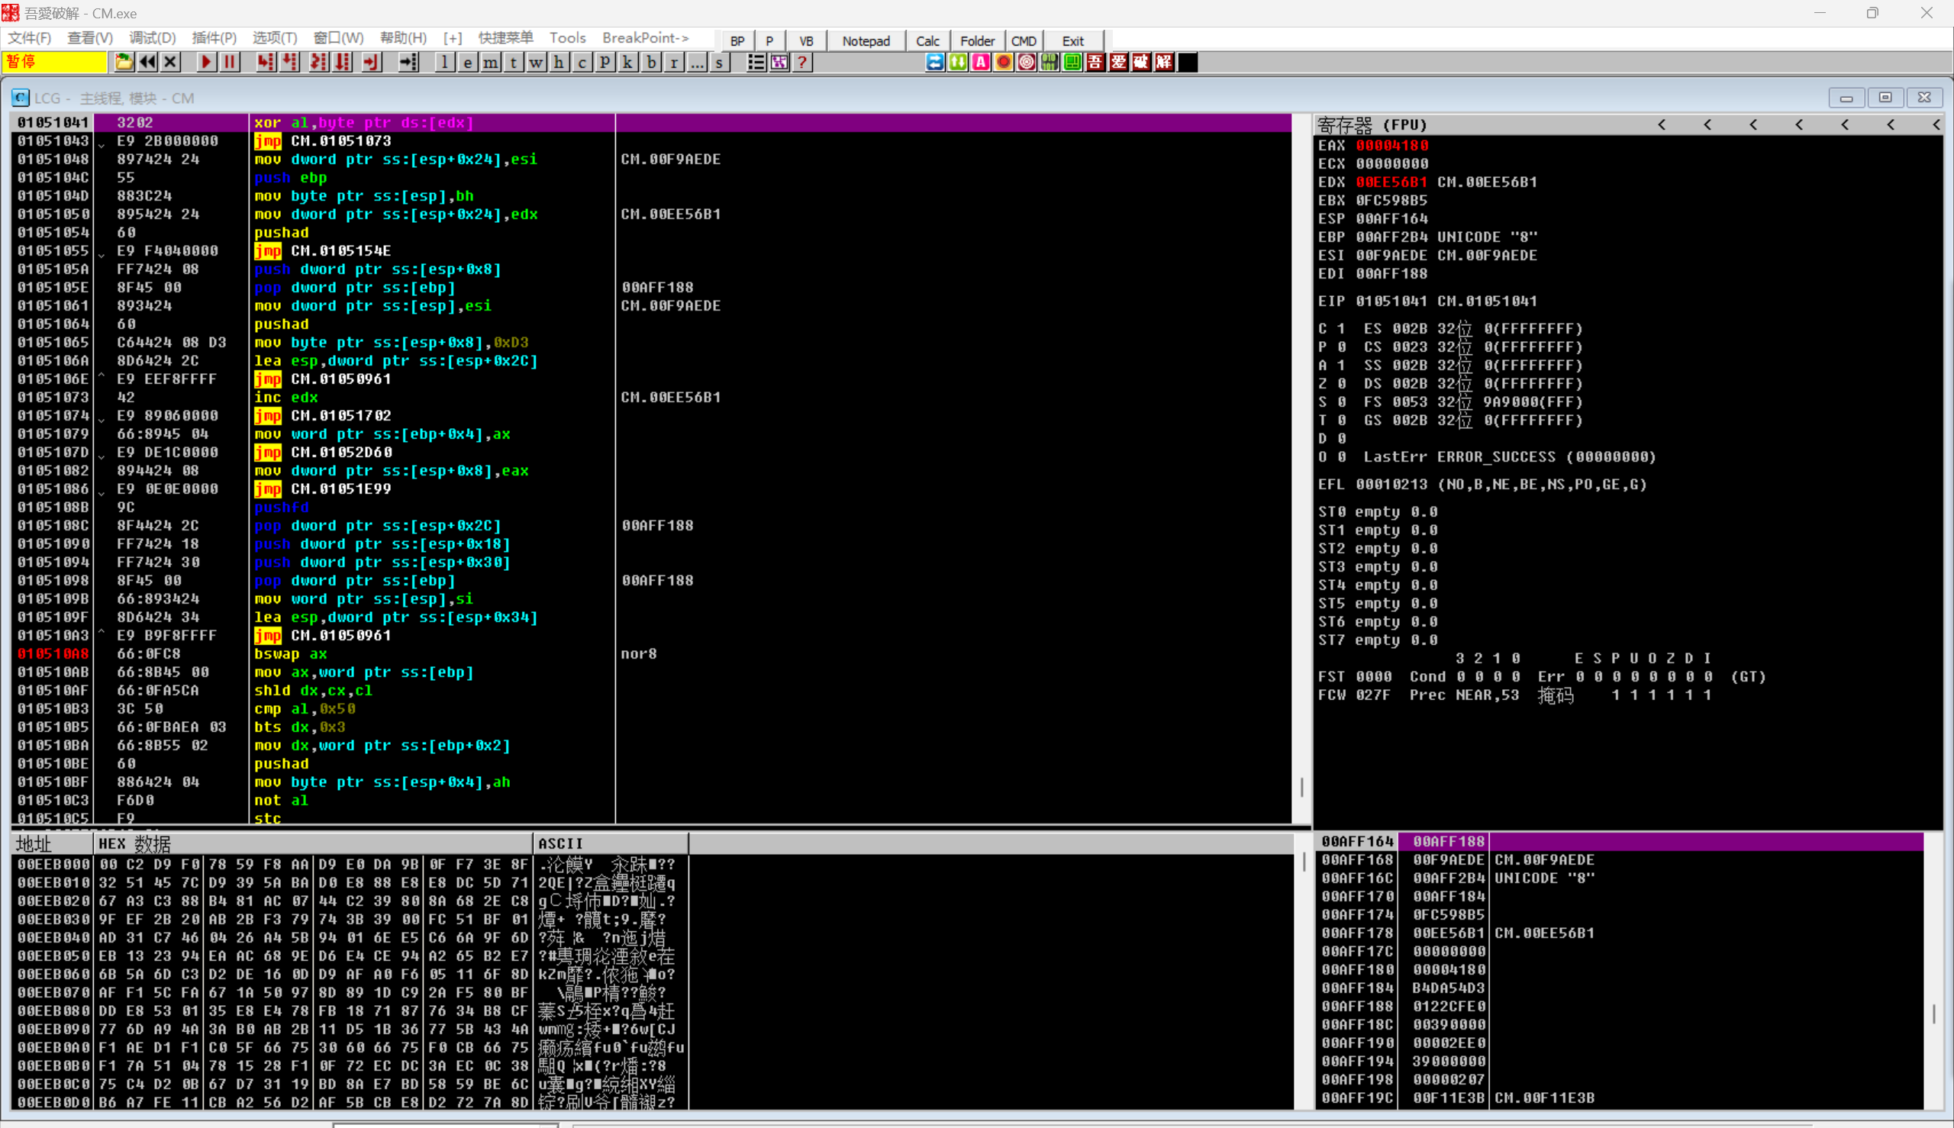
Task: Click the blue swap-arrows plugin icon
Action: [935, 62]
